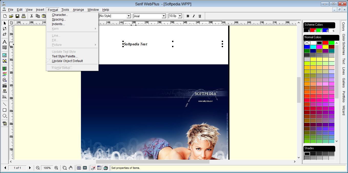This screenshot has width=348, height=173.
Task: Click the Insert Video clapperboard icon
Action: tap(5, 85)
